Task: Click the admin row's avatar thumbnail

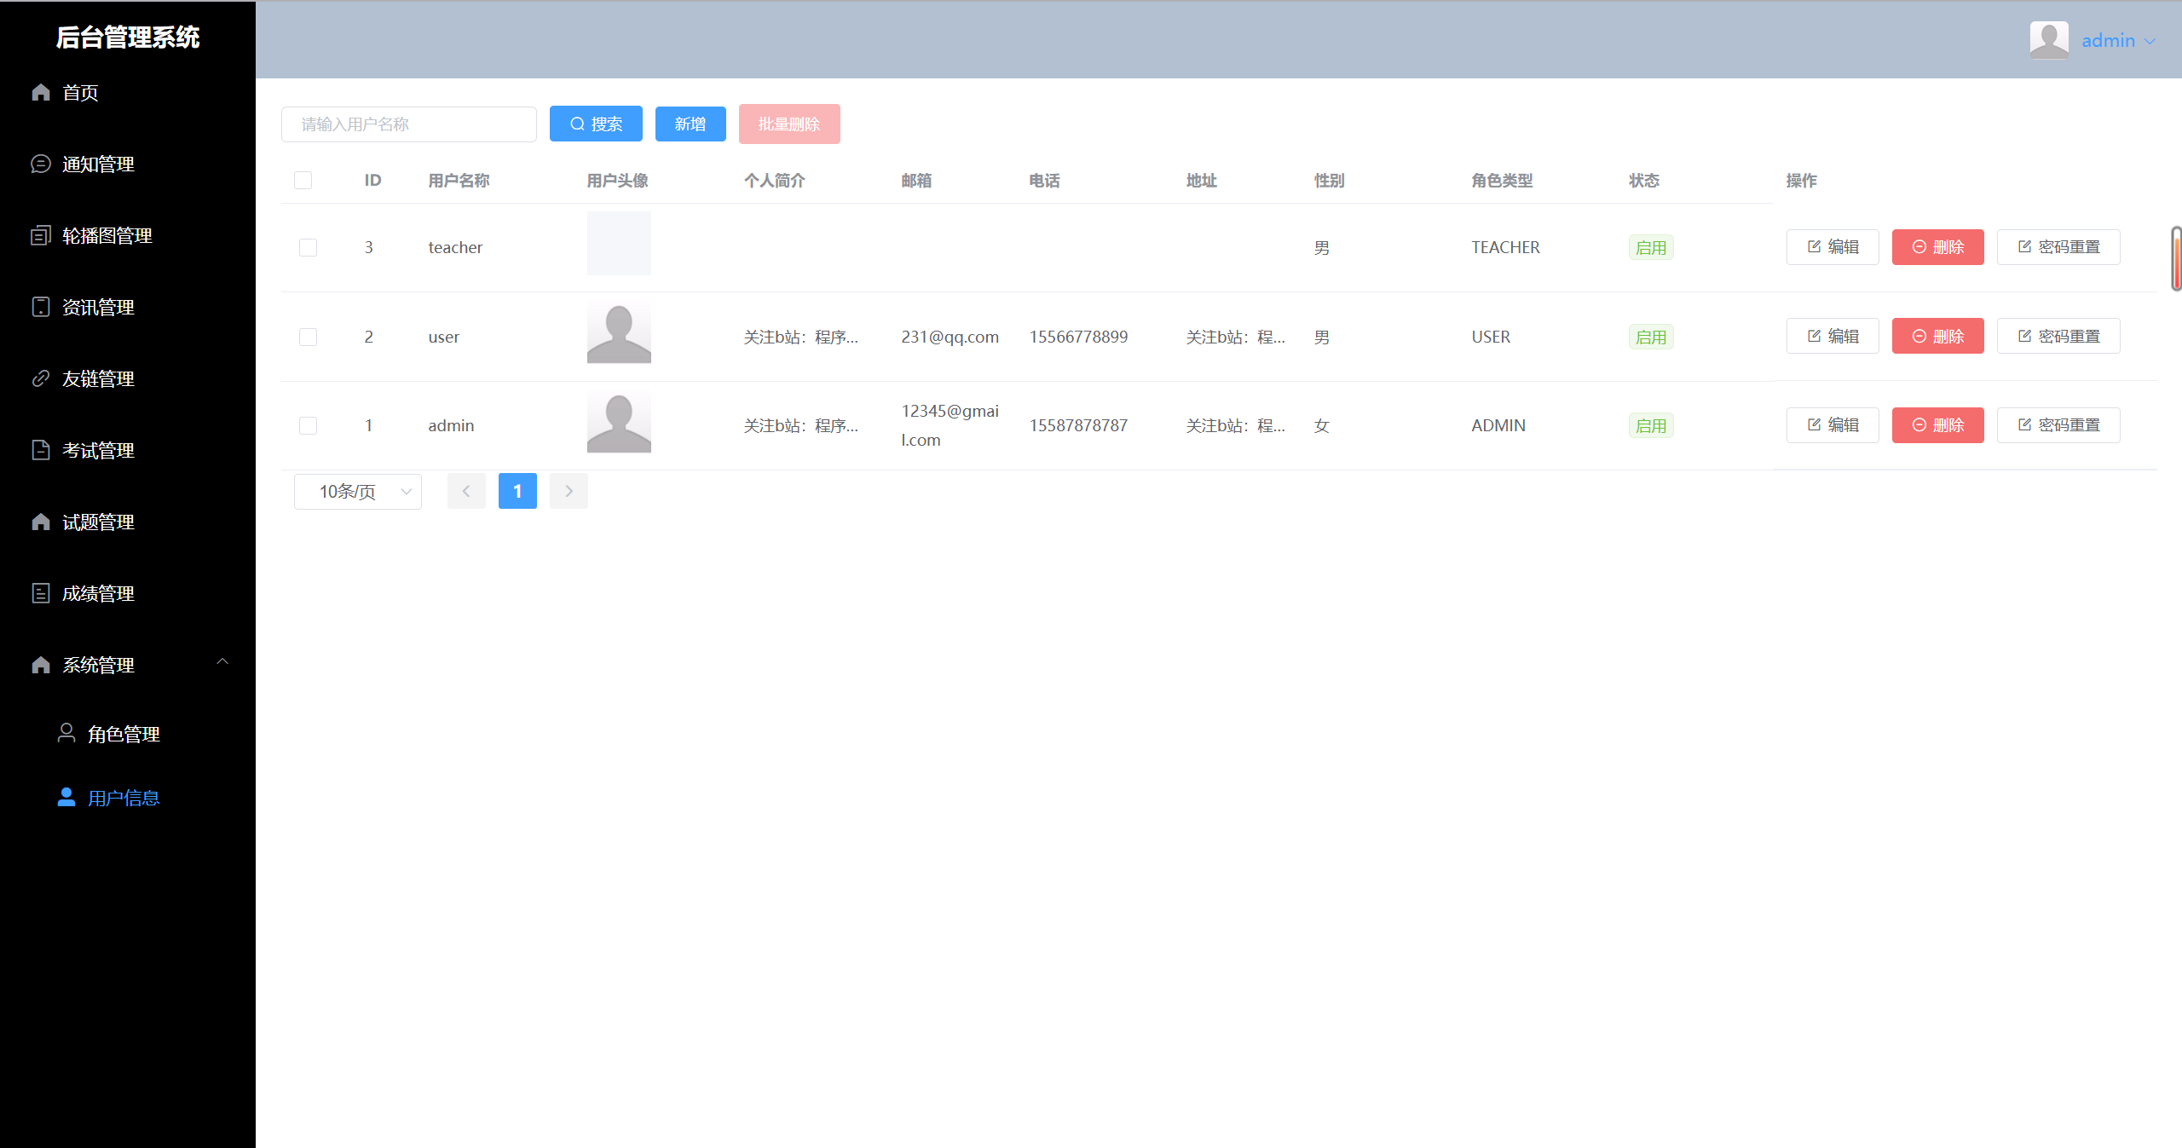Action: click(x=619, y=421)
